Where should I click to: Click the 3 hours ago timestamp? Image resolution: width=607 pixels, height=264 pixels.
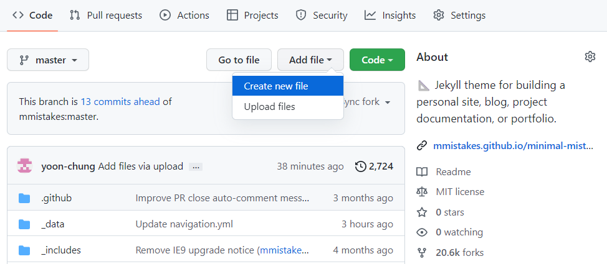click(367, 224)
